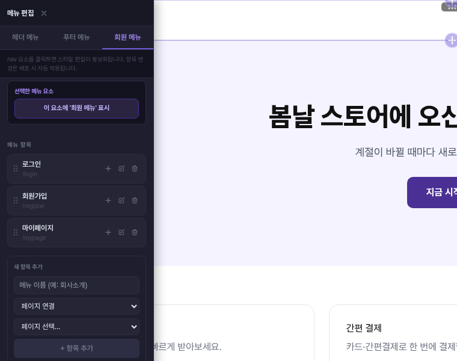Open the 페이지 선택... dropdown

(x=76, y=327)
